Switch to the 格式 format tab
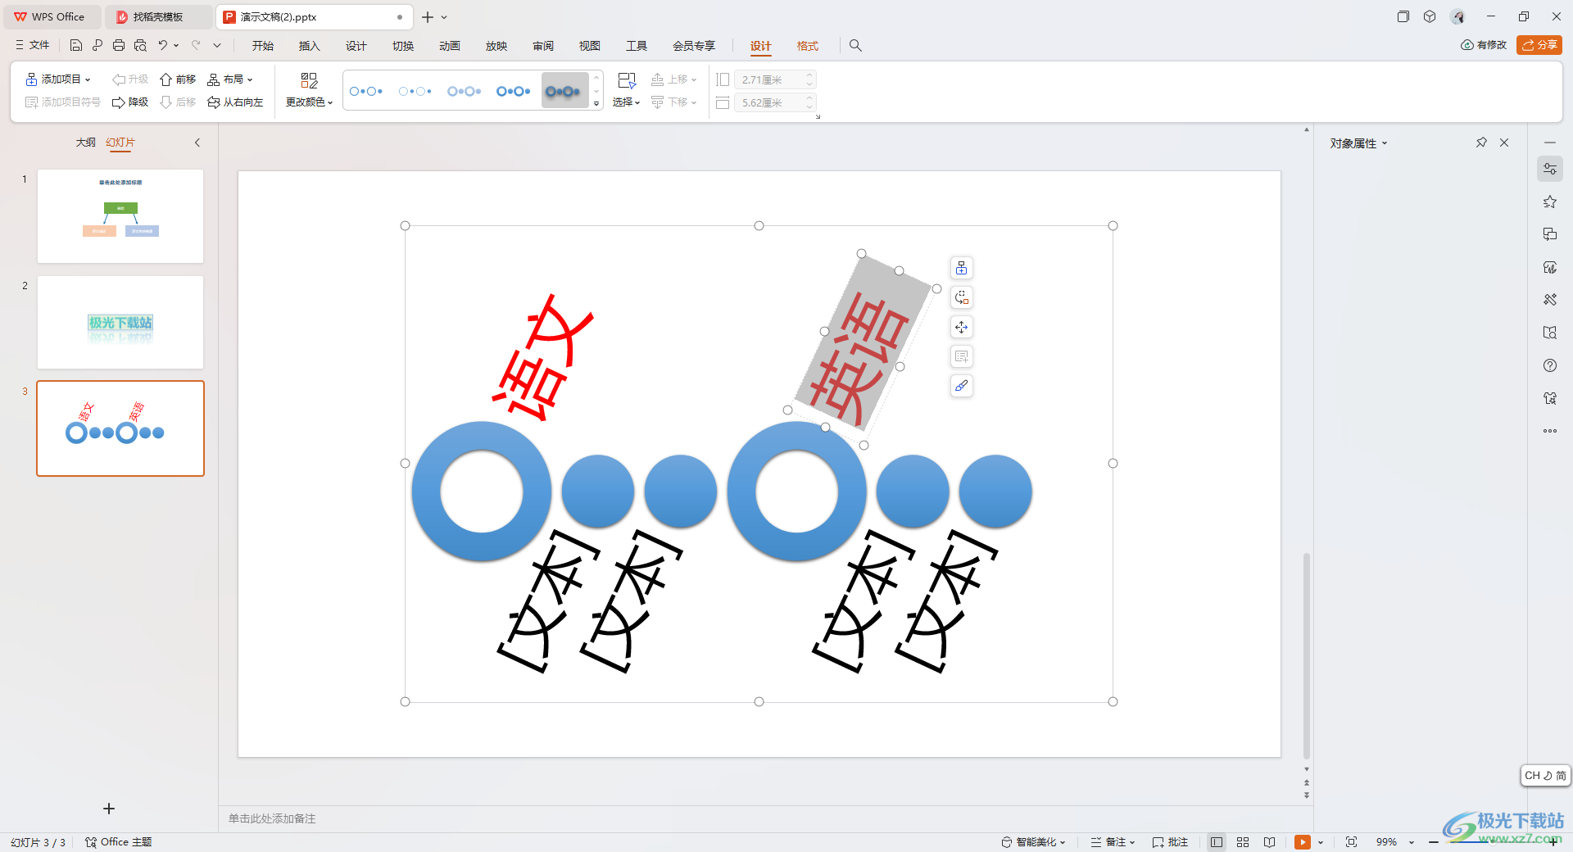 [x=808, y=46]
